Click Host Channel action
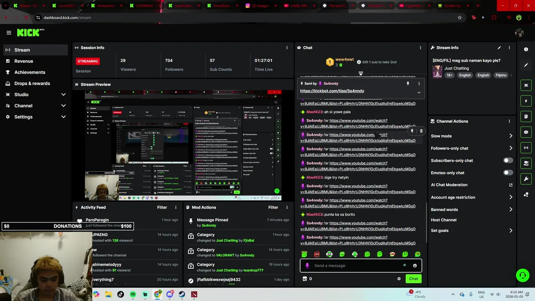The width and height of the screenshot is (535, 301). pos(443,220)
